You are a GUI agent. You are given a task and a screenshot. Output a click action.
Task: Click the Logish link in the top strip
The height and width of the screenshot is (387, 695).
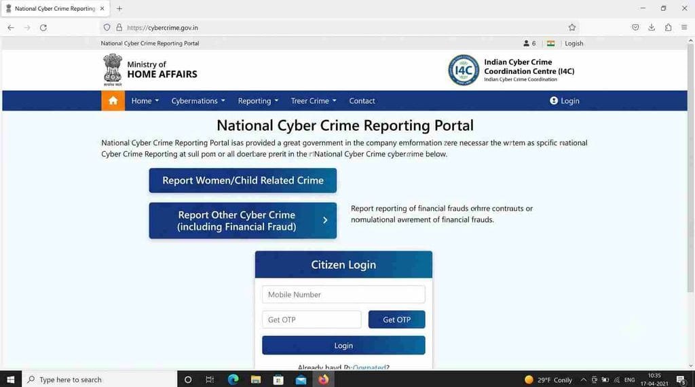(x=574, y=43)
